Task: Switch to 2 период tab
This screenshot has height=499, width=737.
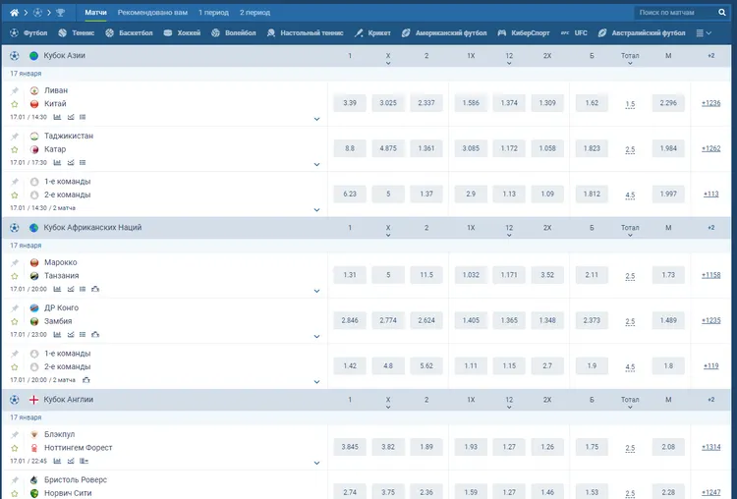Action: 255,13
